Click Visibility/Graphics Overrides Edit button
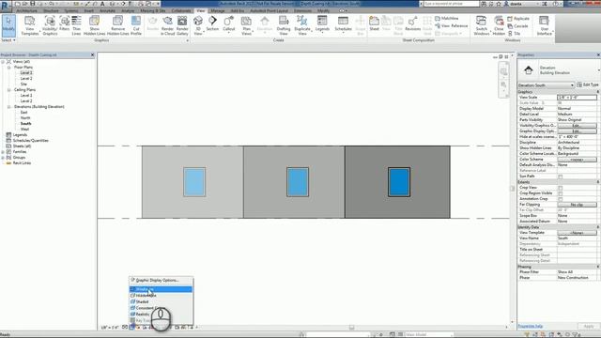Screen dimensions: 601x338 [577, 126]
